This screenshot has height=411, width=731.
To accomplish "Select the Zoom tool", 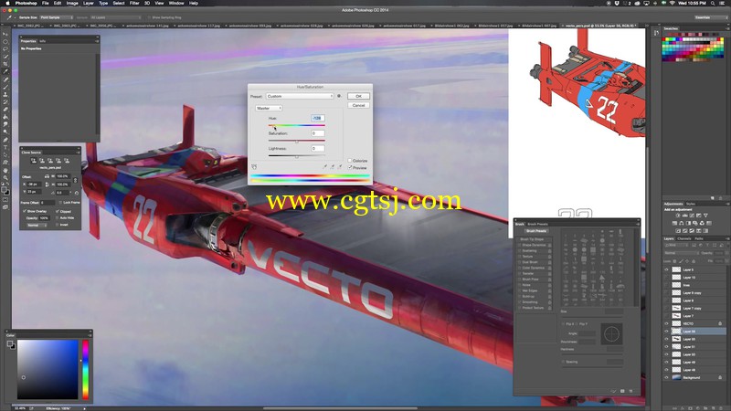I will click(x=5, y=177).
